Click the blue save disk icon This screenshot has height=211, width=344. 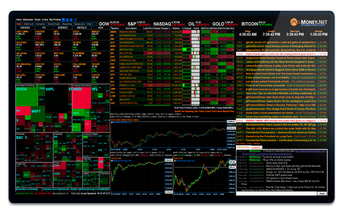(x=63, y=20)
